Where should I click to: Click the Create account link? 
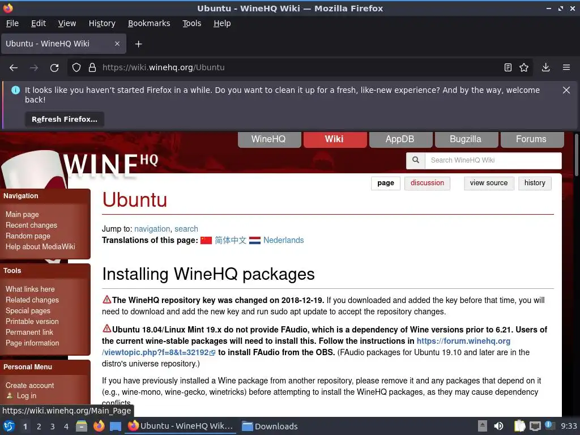click(29, 385)
